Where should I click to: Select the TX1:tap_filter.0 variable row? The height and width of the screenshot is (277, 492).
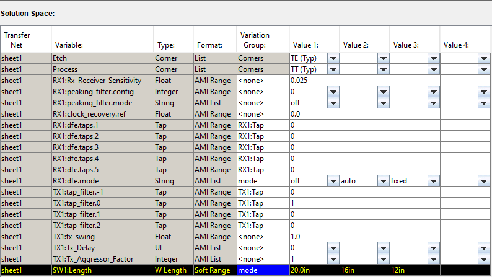pyautogui.click(x=102, y=203)
